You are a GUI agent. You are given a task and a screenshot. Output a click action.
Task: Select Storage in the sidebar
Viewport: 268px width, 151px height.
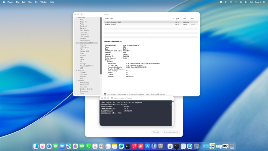[83, 64]
